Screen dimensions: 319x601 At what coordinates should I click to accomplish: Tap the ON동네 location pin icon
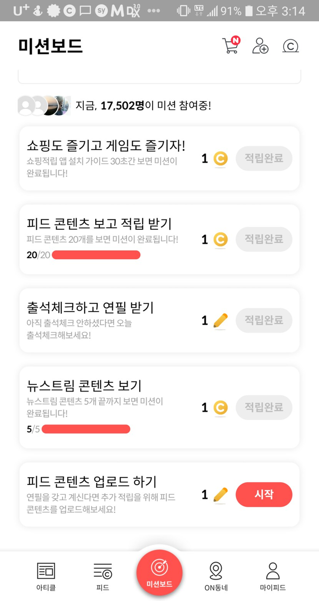[216, 570]
